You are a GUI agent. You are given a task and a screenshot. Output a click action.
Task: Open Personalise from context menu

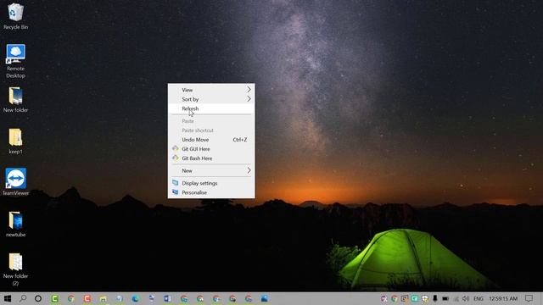(x=211, y=192)
